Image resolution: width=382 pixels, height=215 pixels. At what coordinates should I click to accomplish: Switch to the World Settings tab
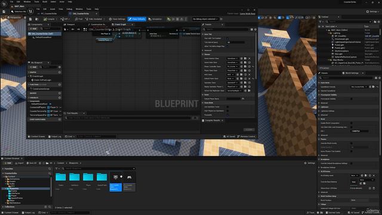point(352,73)
